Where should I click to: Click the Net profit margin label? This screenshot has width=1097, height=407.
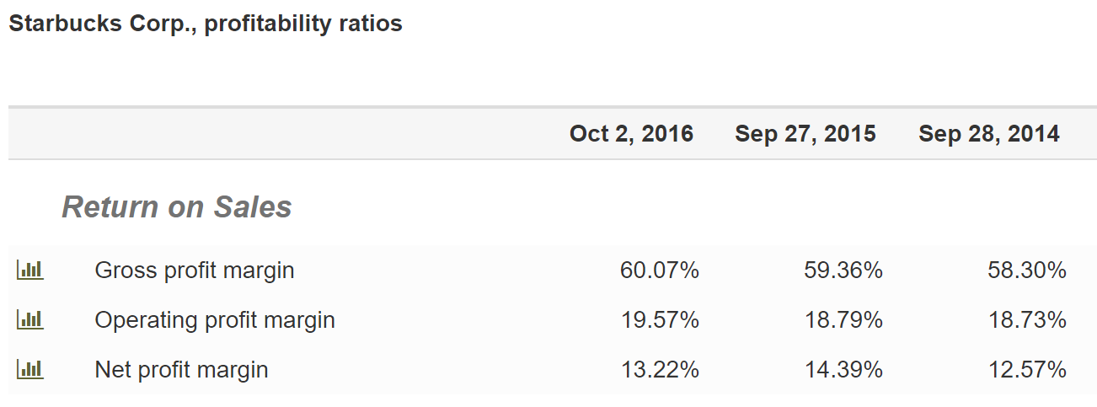coord(181,369)
